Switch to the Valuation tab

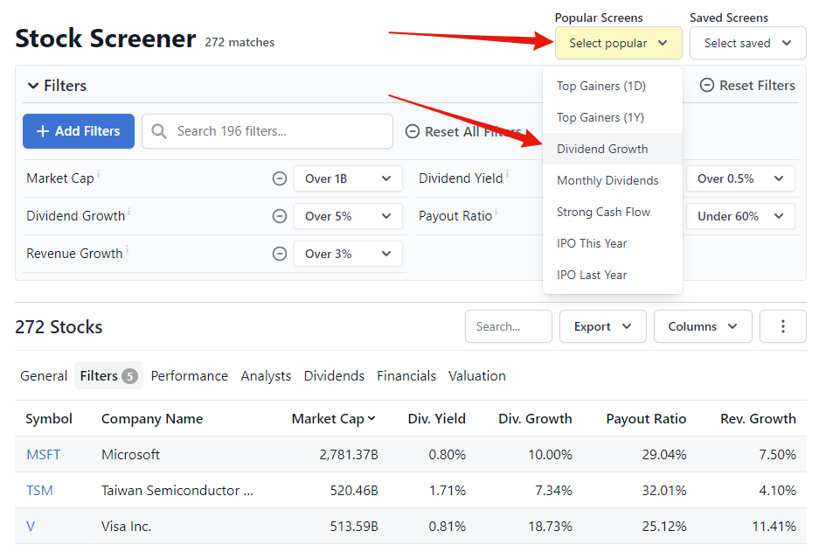pos(476,375)
